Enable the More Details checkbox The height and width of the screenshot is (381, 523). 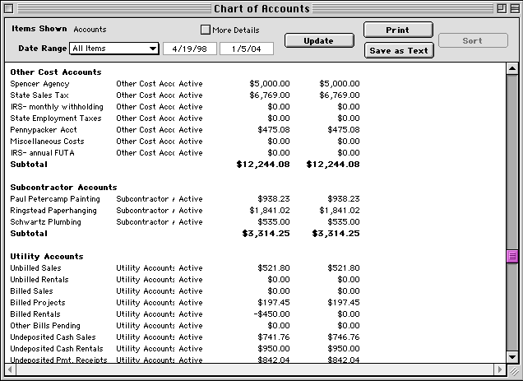click(x=206, y=30)
